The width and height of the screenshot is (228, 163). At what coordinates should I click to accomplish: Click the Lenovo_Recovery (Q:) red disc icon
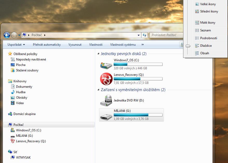click(x=106, y=79)
